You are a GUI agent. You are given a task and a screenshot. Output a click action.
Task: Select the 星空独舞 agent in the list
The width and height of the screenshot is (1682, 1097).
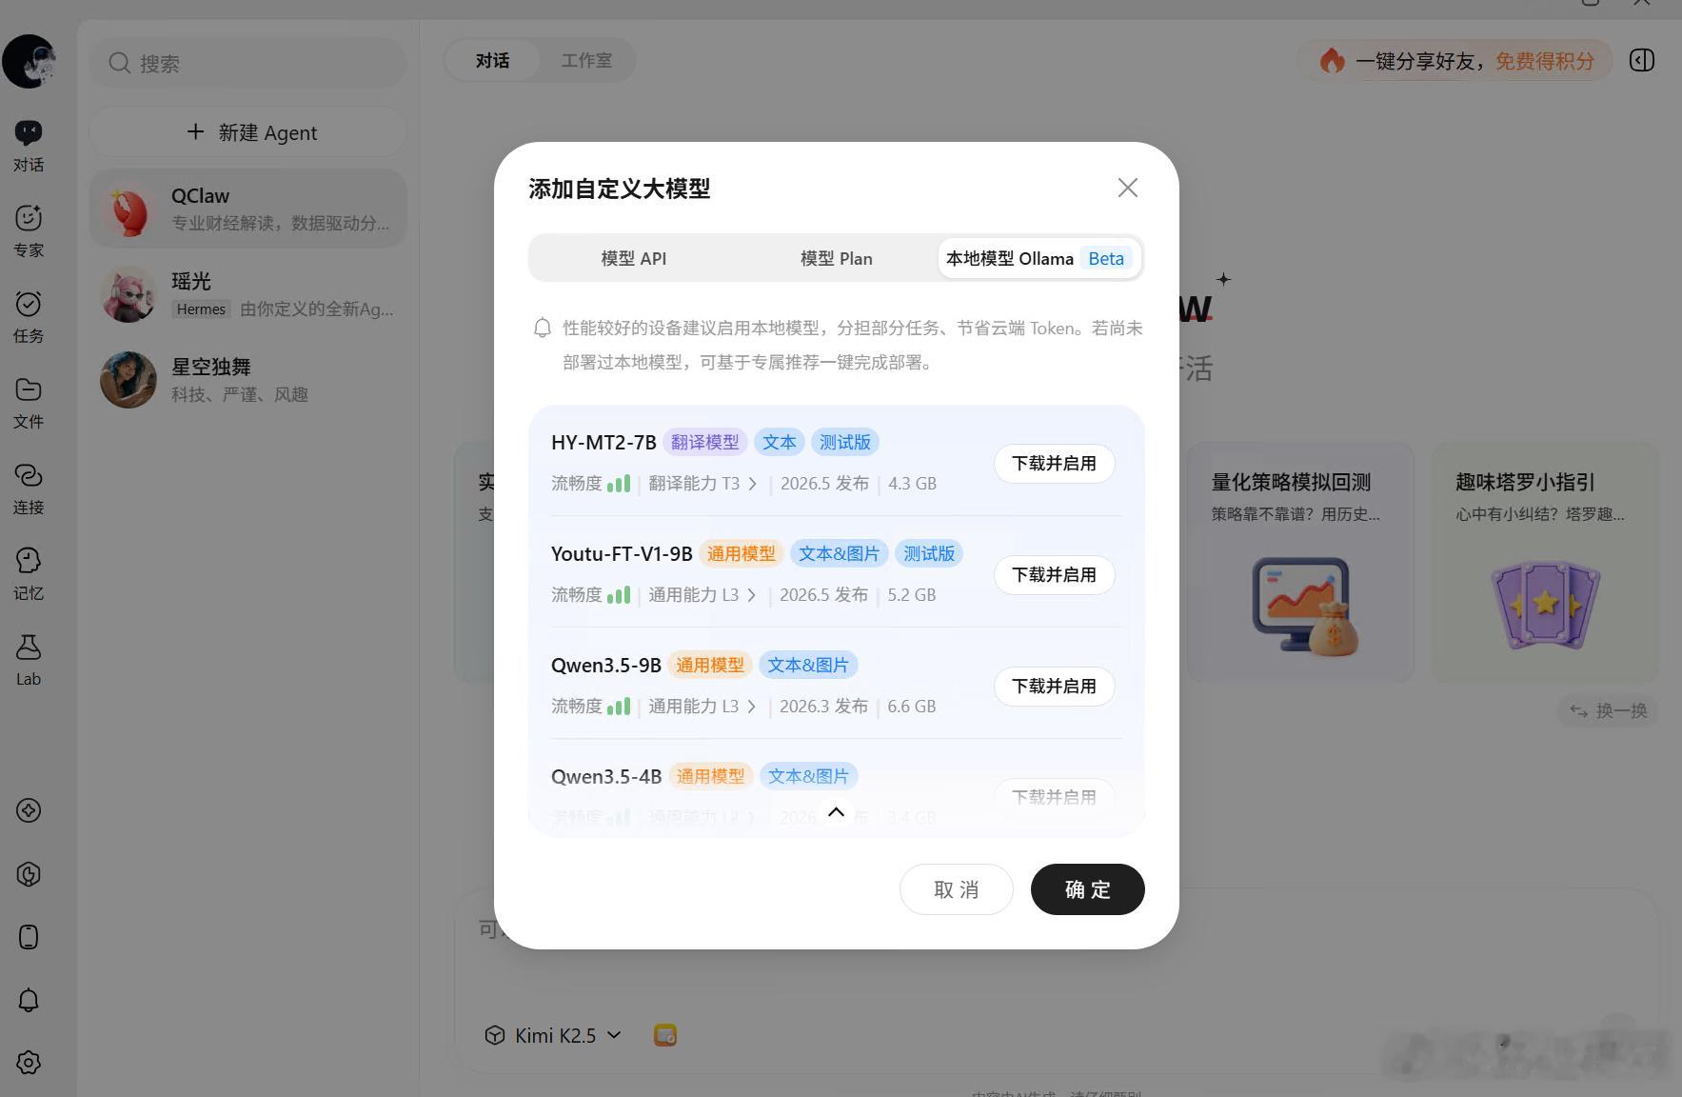tap(248, 380)
